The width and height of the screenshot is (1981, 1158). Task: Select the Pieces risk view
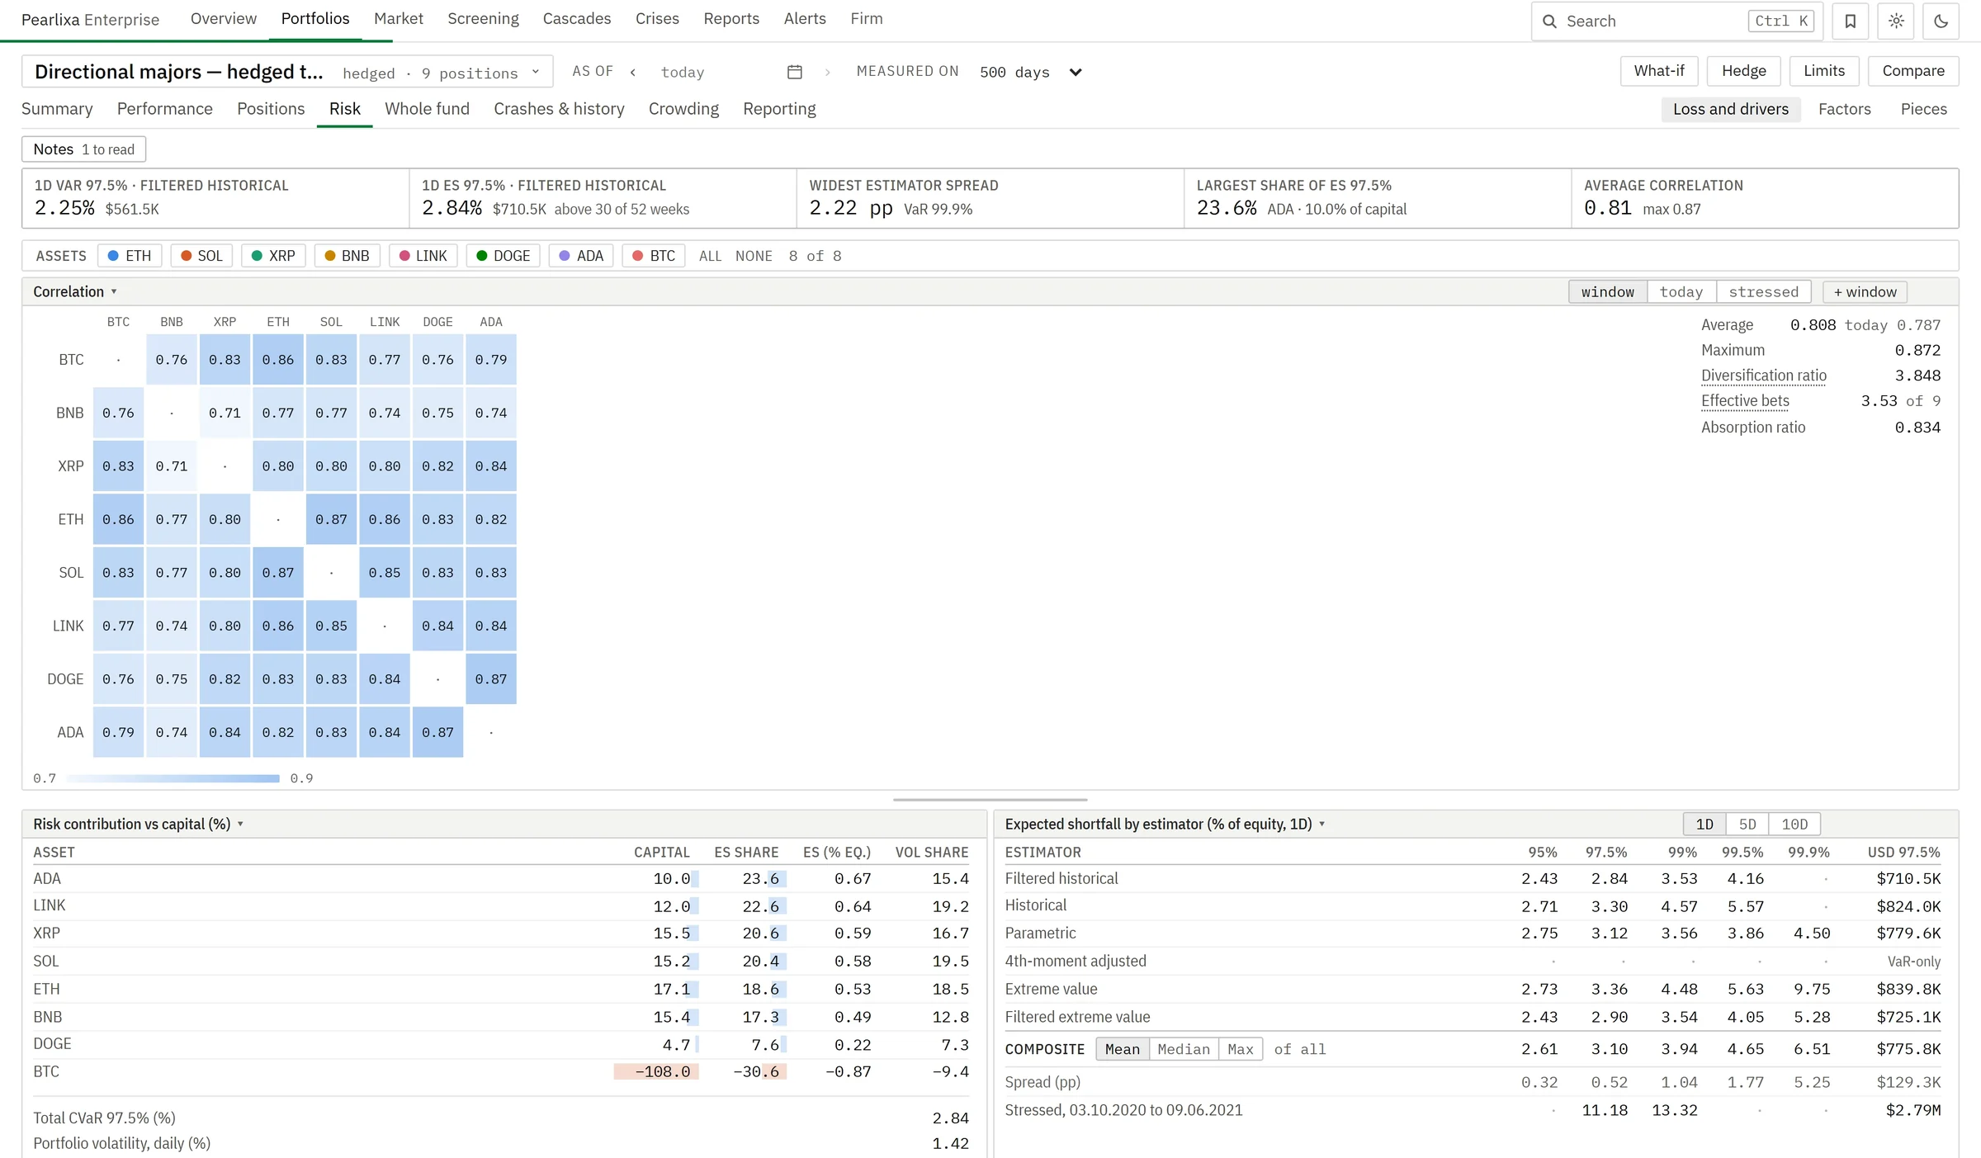[1923, 109]
